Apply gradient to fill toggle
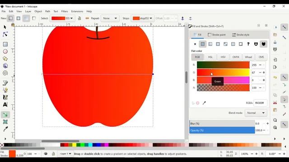289x162 pixels. click(26, 18)
